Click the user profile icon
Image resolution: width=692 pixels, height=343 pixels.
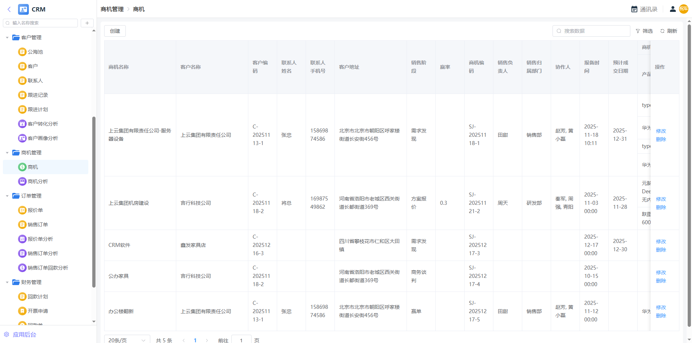(x=673, y=9)
